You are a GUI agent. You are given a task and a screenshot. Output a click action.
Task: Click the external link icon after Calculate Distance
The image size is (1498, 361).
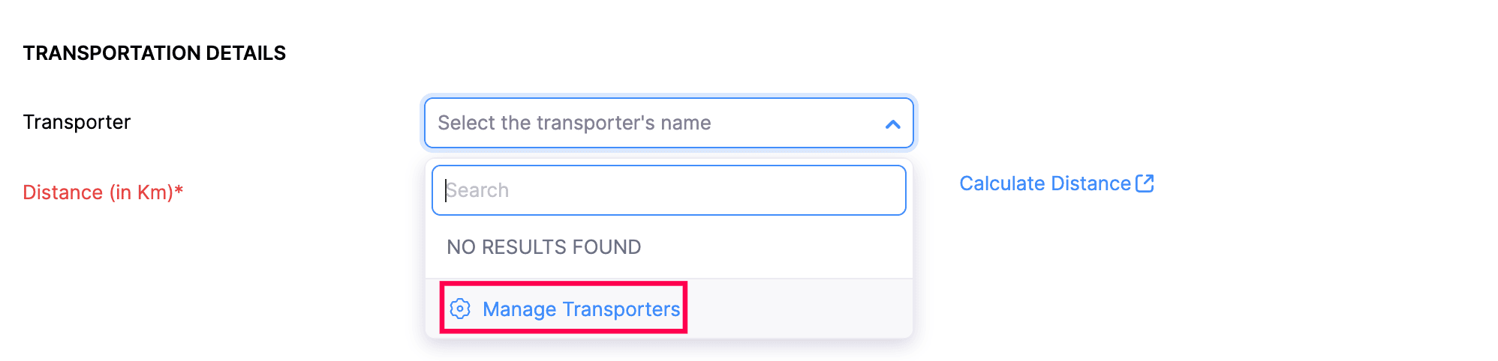click(x=1145, y=183)
